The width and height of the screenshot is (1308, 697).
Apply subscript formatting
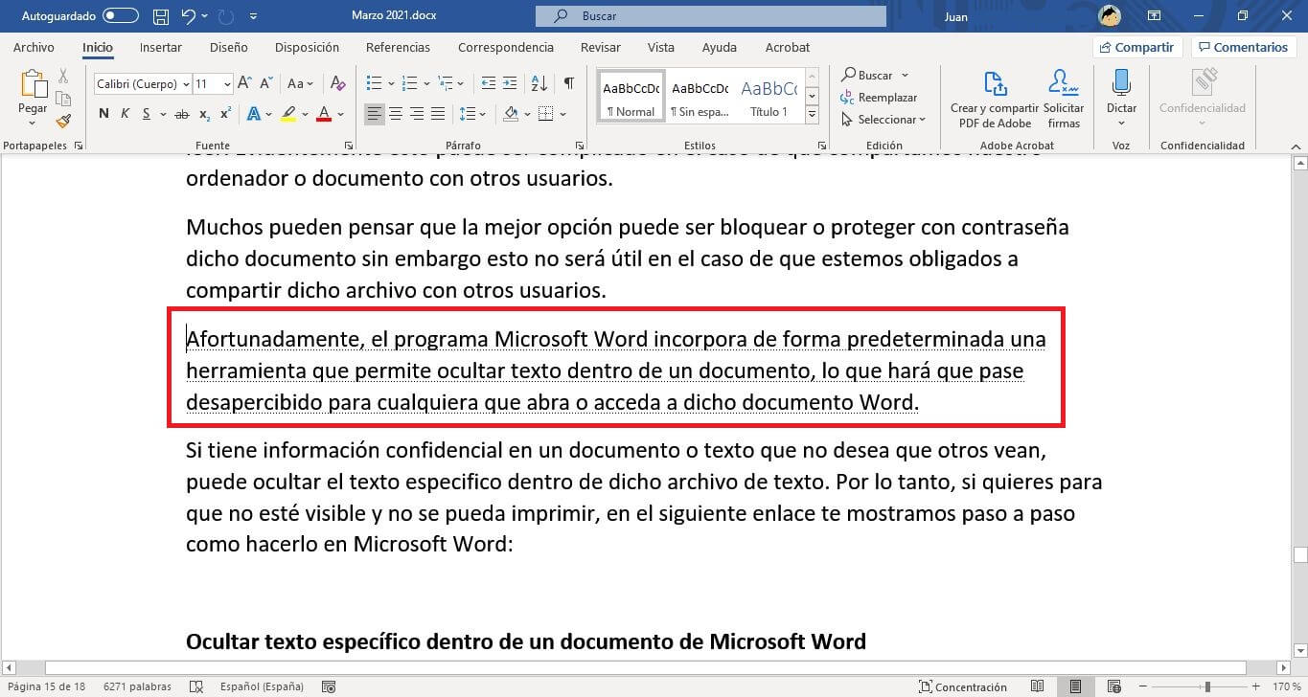pyautogui.click(x=204, y=114)
